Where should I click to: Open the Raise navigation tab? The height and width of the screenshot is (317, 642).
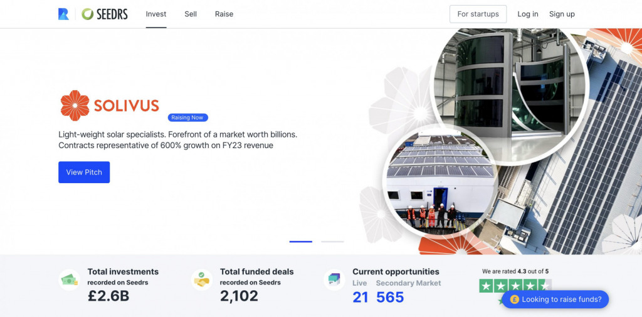pos(224,14)
